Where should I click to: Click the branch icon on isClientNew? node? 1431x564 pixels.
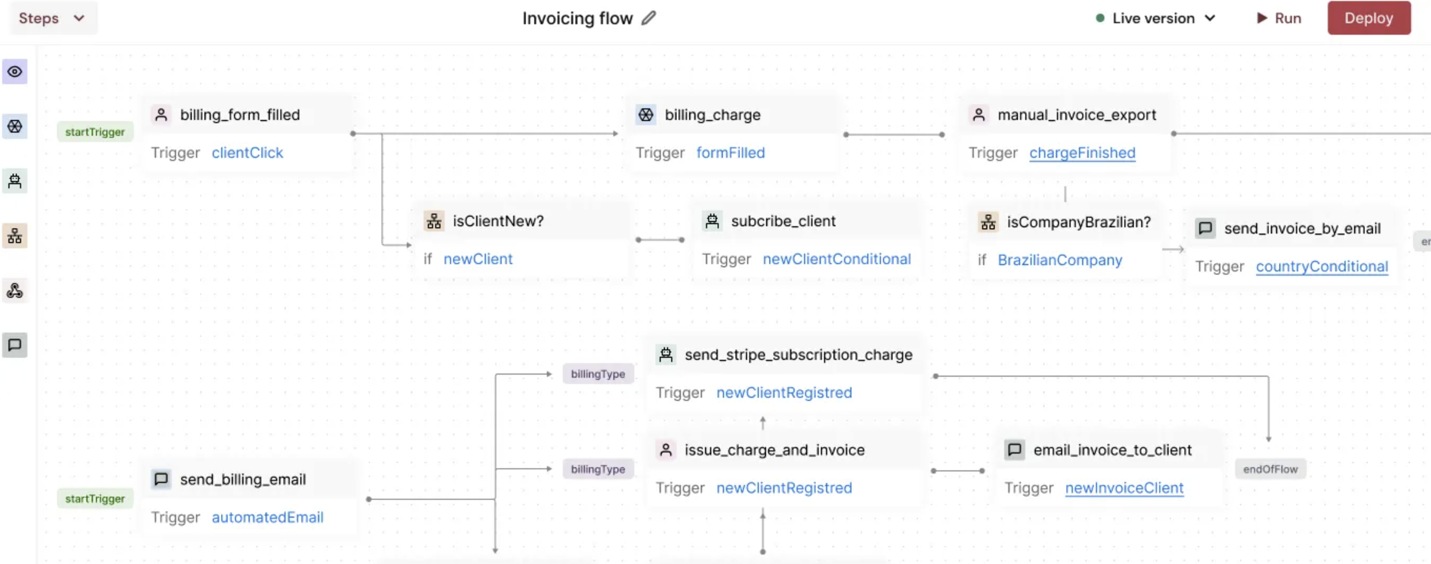click(x=434, y=221)
